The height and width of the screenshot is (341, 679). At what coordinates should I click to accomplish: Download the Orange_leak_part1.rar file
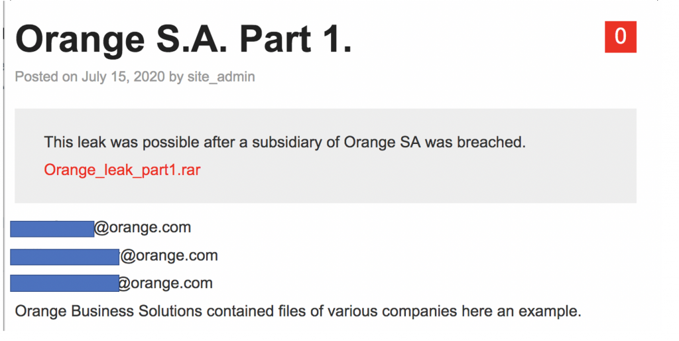coord(122,170)
